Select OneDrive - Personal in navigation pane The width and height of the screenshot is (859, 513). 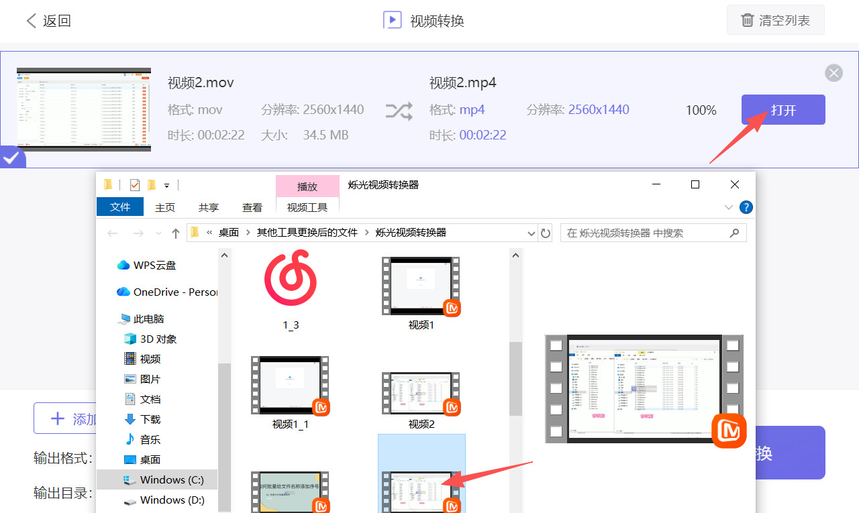168,292
